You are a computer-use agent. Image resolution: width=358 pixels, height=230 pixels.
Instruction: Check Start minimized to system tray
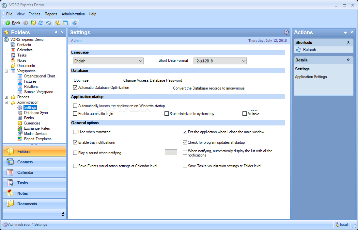tap(166, 114)
